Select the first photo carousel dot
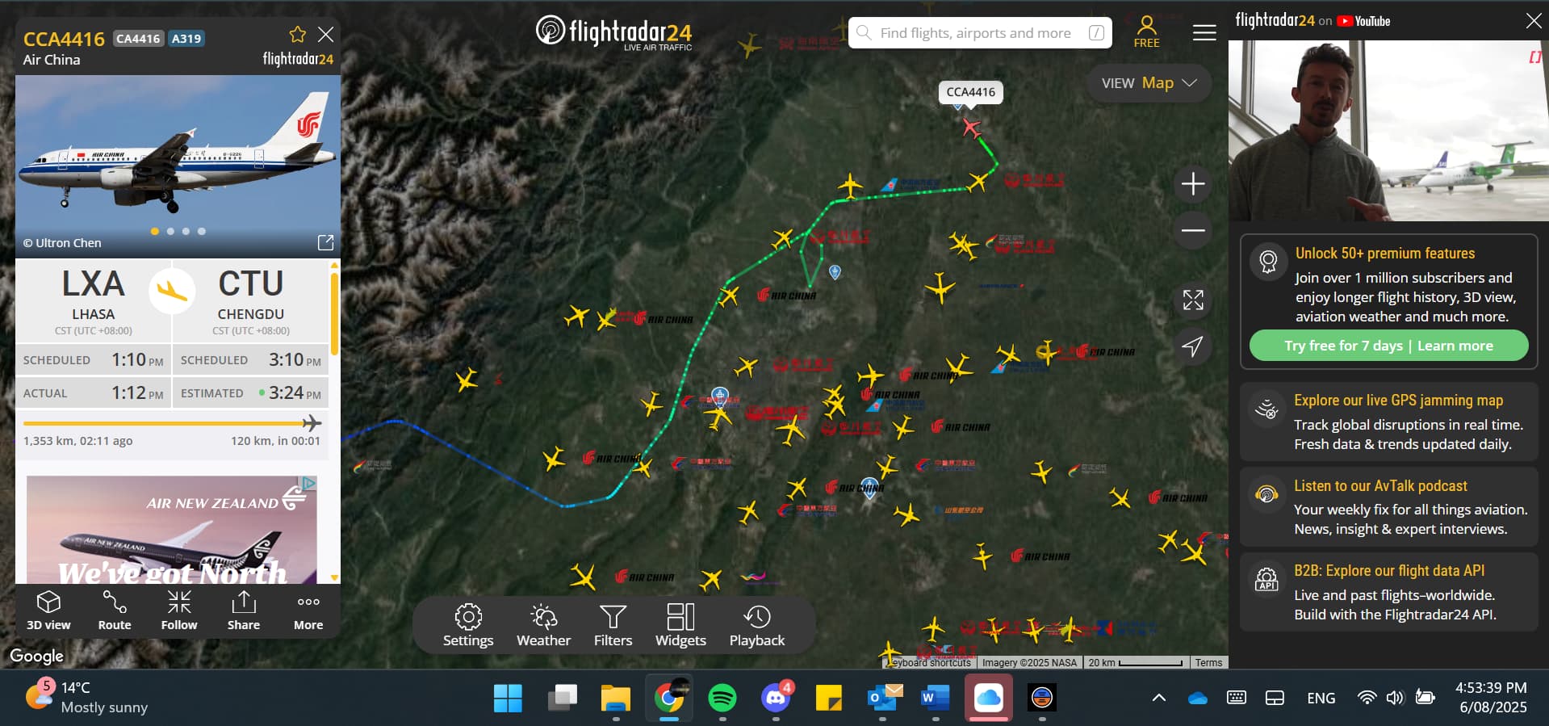Screen dimensions: 1549x726 coord(155,231)
